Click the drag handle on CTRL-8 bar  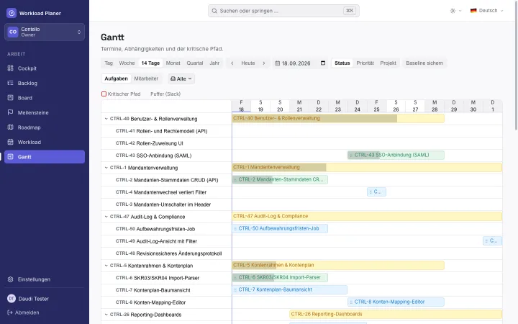[x=351, y=302]
